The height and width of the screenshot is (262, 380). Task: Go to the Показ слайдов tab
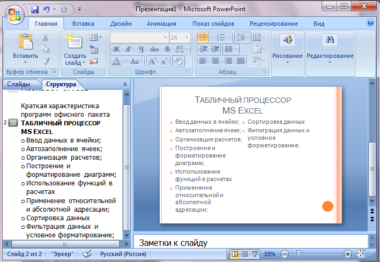213,24
